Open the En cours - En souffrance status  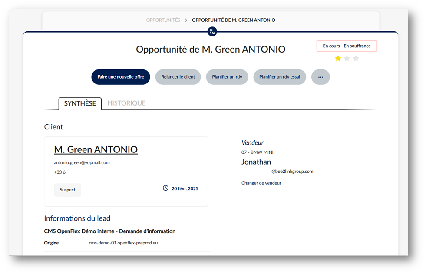click(x=347, y=46)
